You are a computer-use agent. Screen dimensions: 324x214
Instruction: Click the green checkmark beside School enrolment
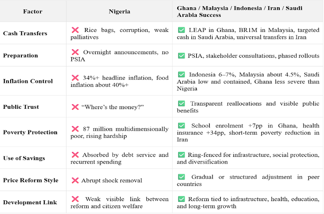[x=181, y=126]
